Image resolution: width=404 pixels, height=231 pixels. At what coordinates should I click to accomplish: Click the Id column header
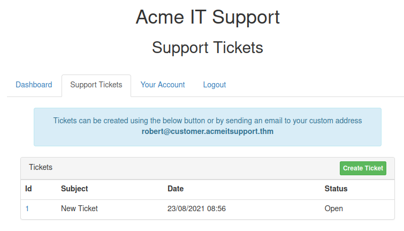tap(29, 189)
